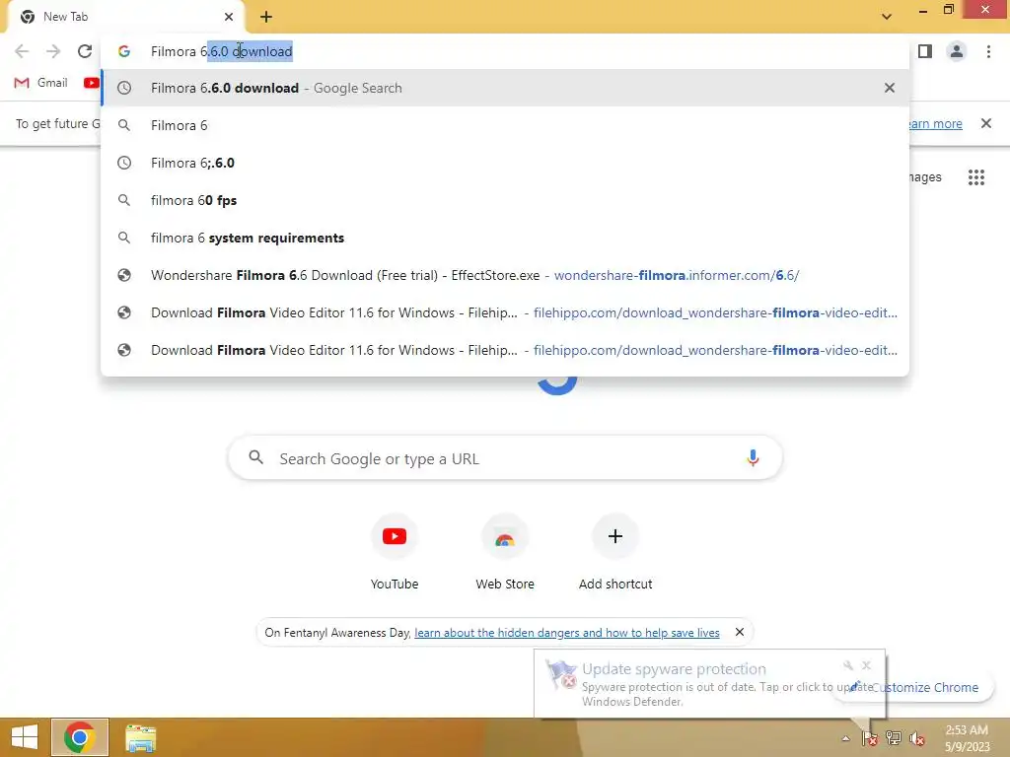Open File Explorer from the taskbar
This screenshot has width=1010, height=757.
tap(140, 737)
